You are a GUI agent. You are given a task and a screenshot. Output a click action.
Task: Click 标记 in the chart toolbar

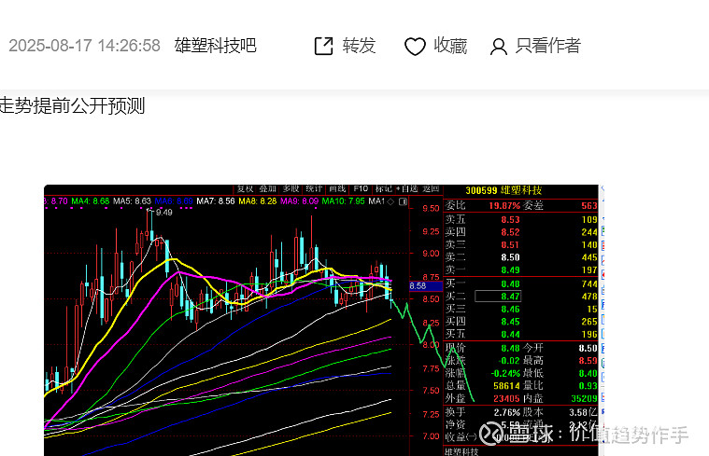point(383,188)
